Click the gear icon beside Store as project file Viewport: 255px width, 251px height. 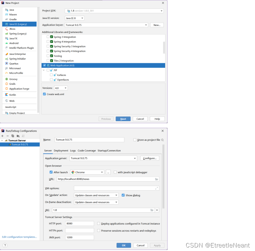point(162,140)
